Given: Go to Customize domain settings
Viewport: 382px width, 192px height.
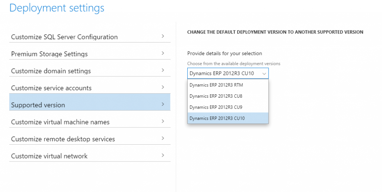Looking at the screenshot, I should pos(51,71).
